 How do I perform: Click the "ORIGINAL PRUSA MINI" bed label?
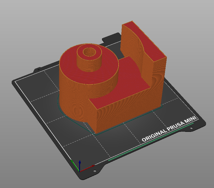click(169, 129)
